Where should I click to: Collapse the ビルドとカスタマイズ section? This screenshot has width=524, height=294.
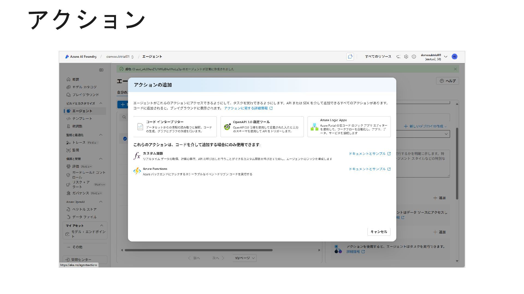click(x=101, y=103)
